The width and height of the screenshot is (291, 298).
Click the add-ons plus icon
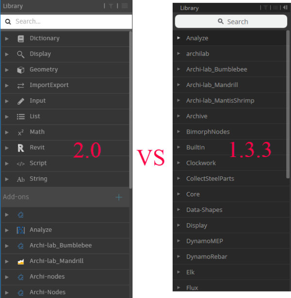(x=119, y=197)
